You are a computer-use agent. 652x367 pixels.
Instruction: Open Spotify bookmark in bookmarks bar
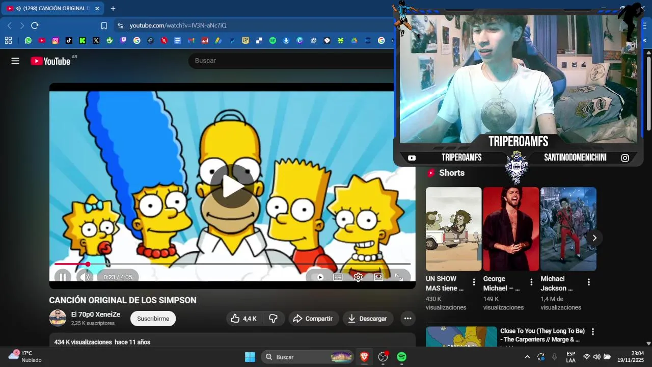click(273, 40)
